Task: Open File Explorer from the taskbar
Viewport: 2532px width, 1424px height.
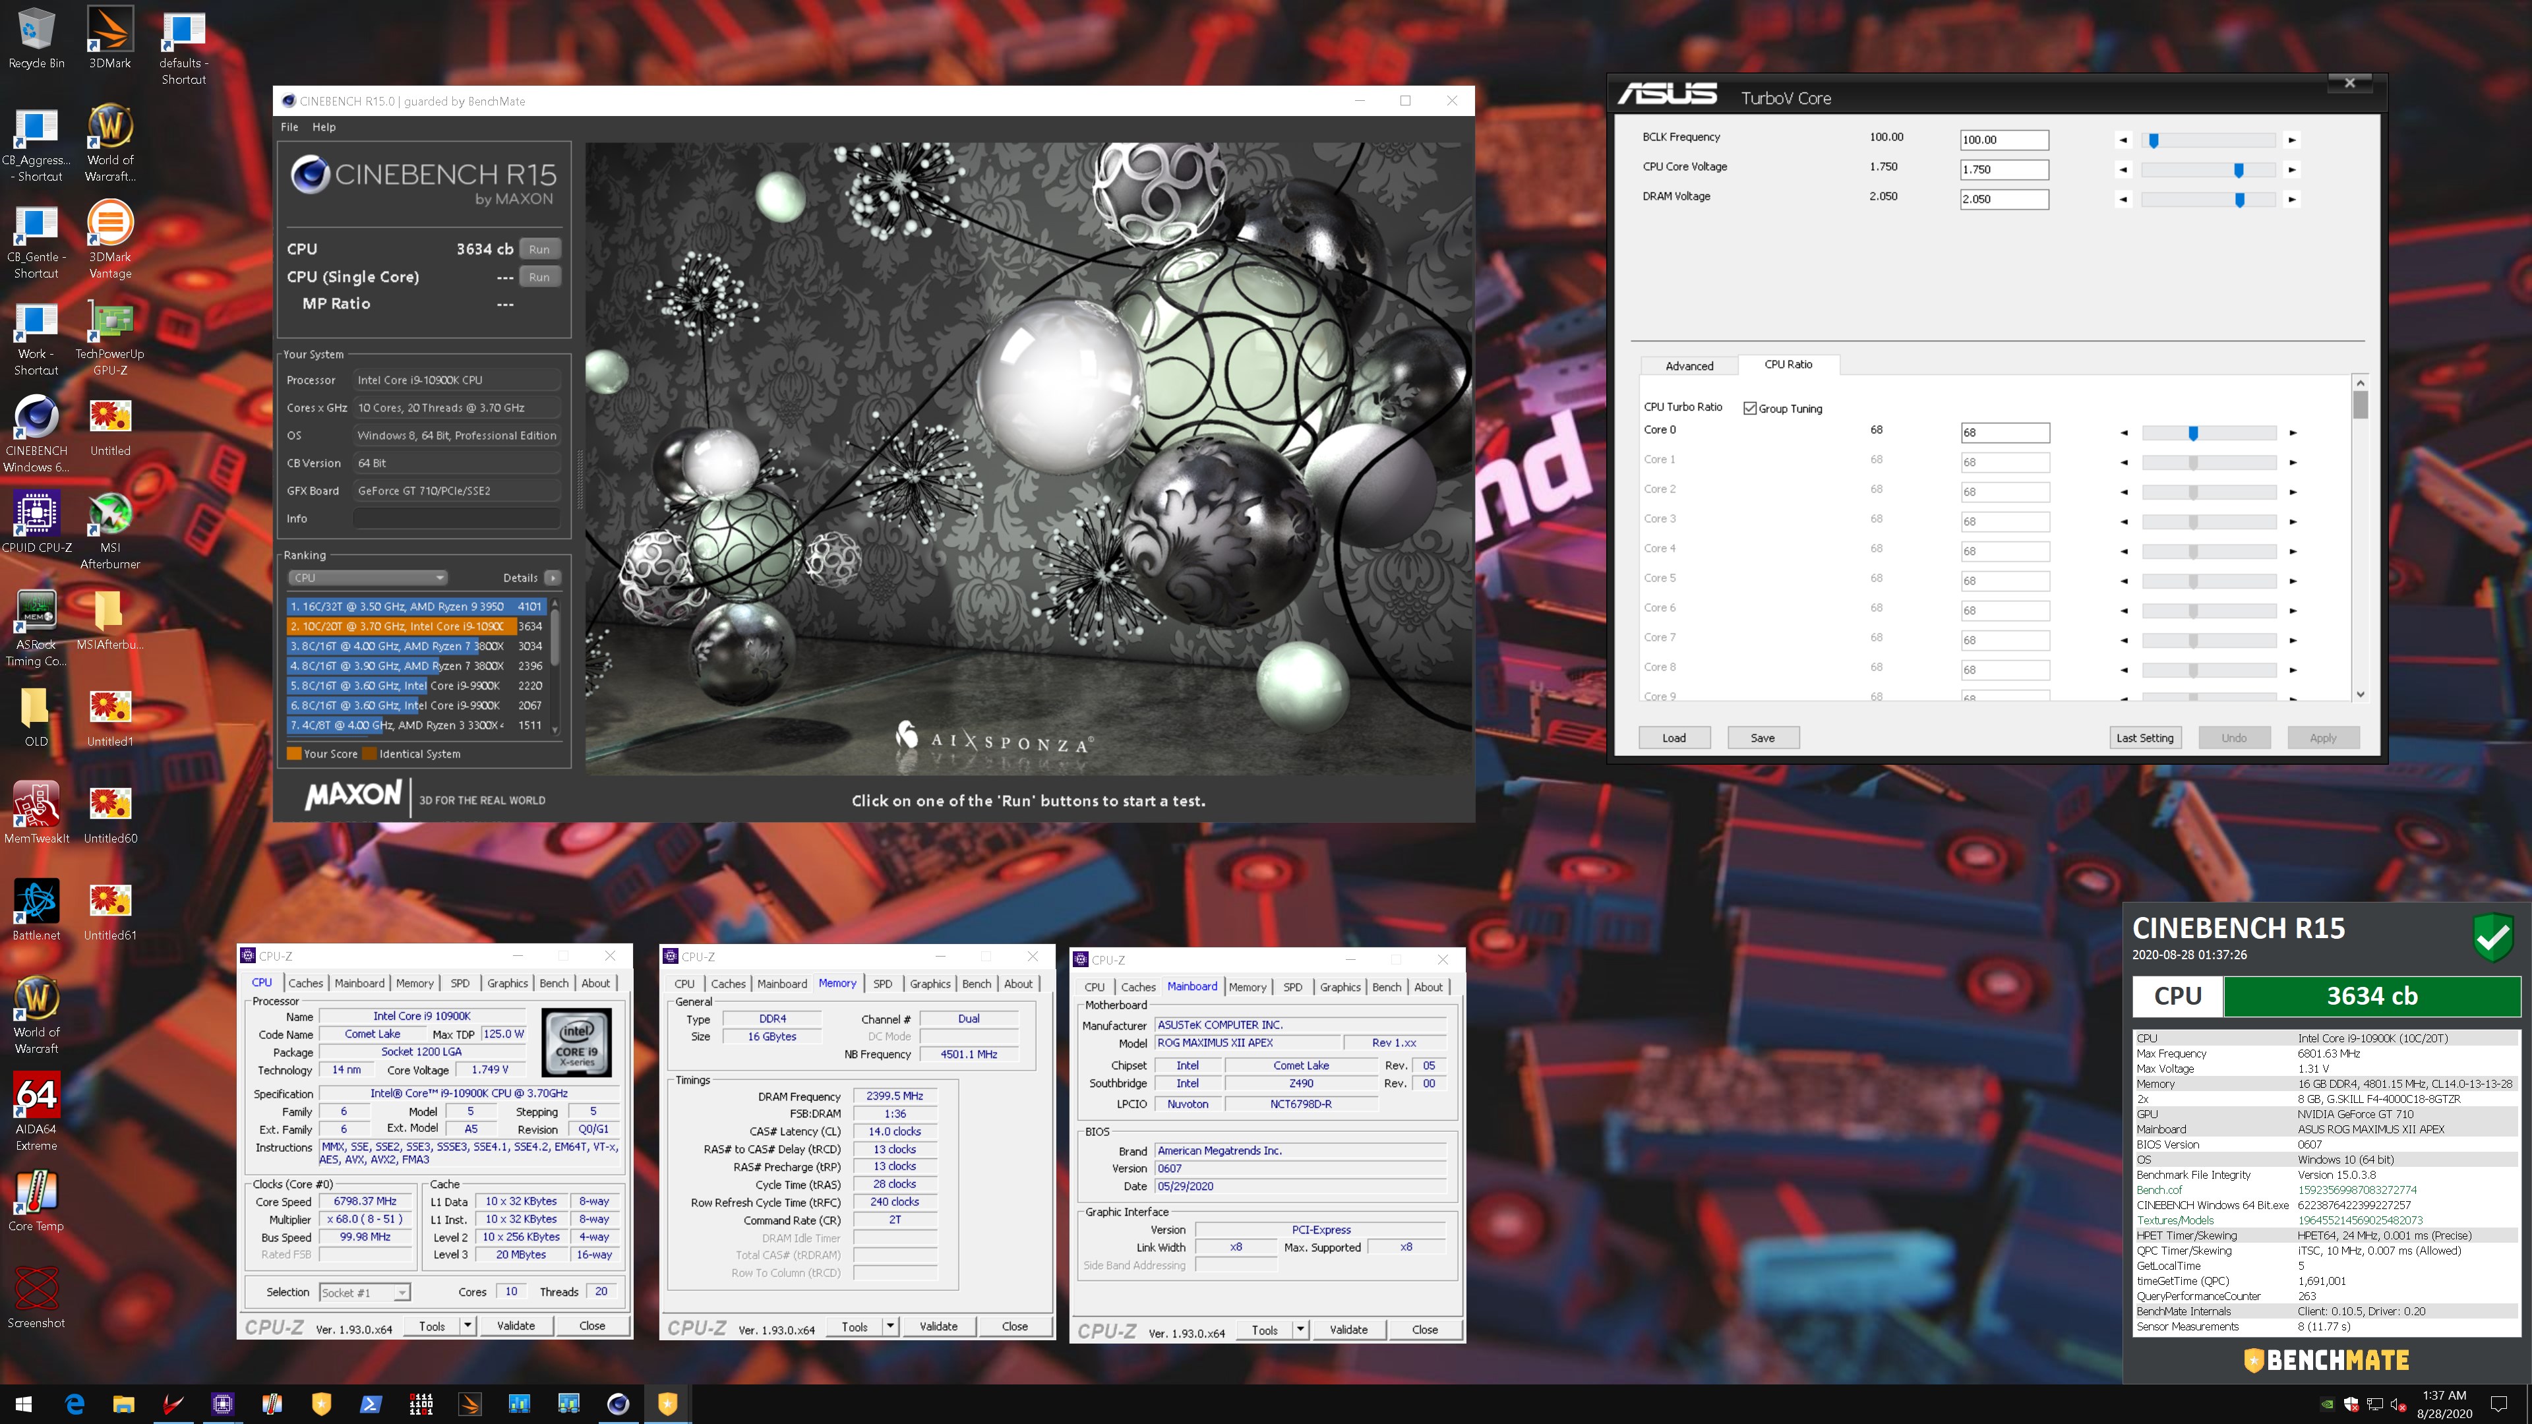Action: tap(124, 1404)
